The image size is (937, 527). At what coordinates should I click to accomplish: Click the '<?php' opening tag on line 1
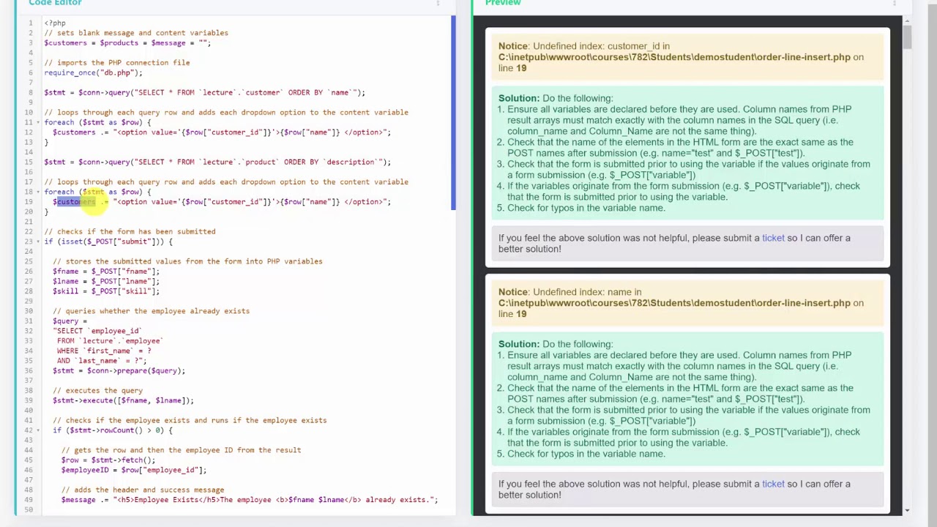coord(55,23)
